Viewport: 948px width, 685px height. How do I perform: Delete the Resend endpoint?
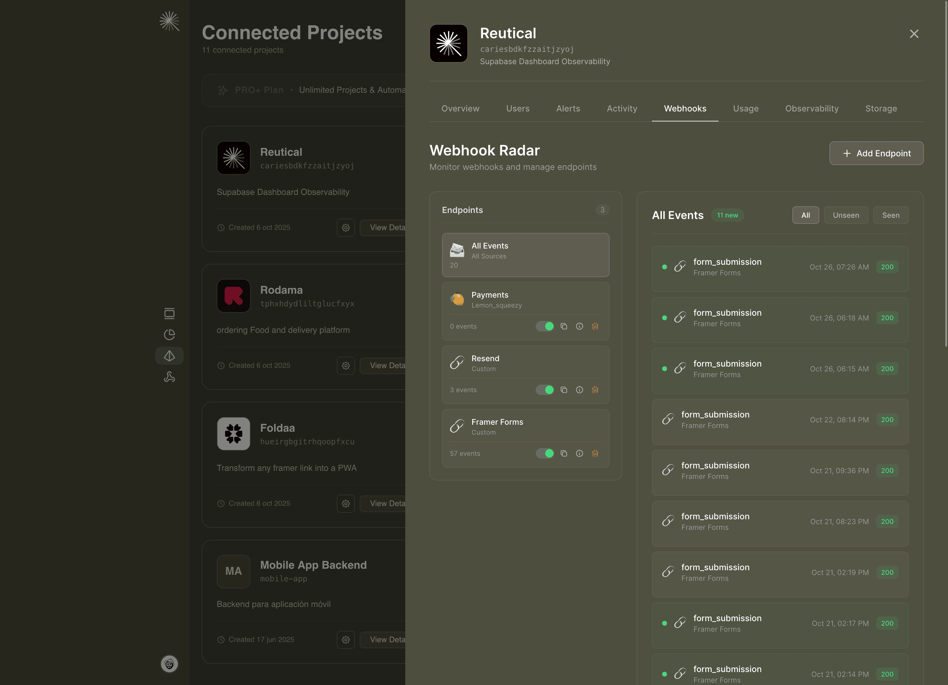click(x=595, y=390)
